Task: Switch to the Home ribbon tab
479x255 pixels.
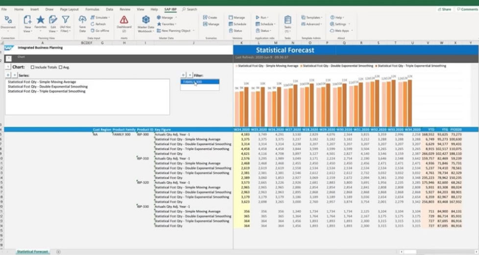Action: point(19,9)
